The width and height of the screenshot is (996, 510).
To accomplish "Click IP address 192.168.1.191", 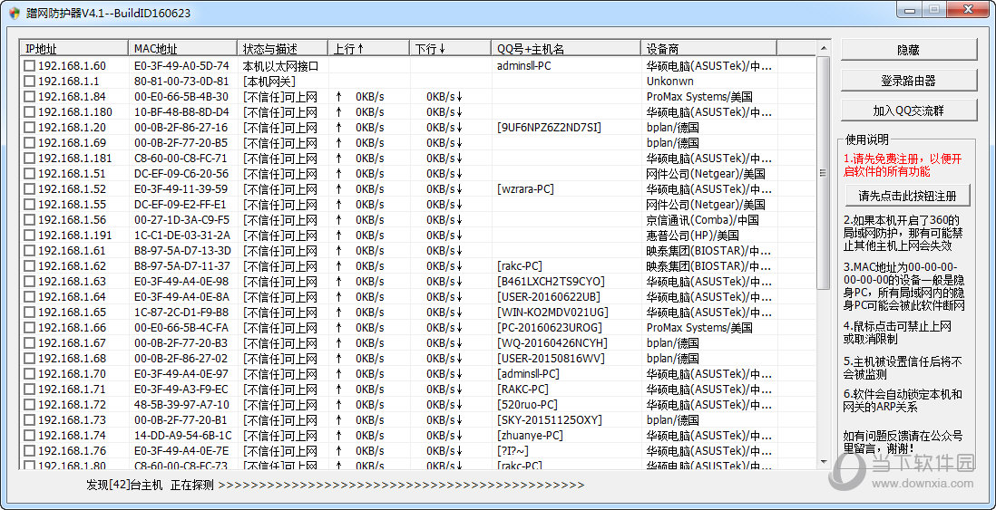I will (75, 236).
